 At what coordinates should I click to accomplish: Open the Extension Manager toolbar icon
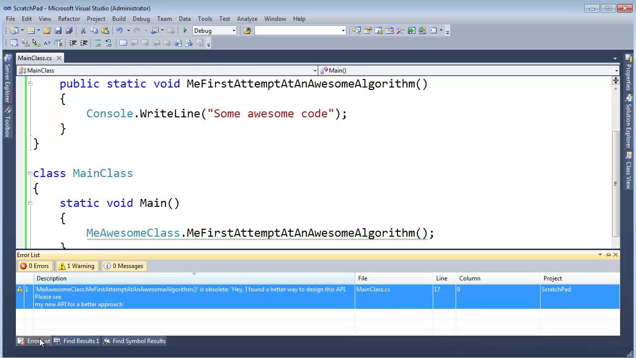click(x=422, y=30)
